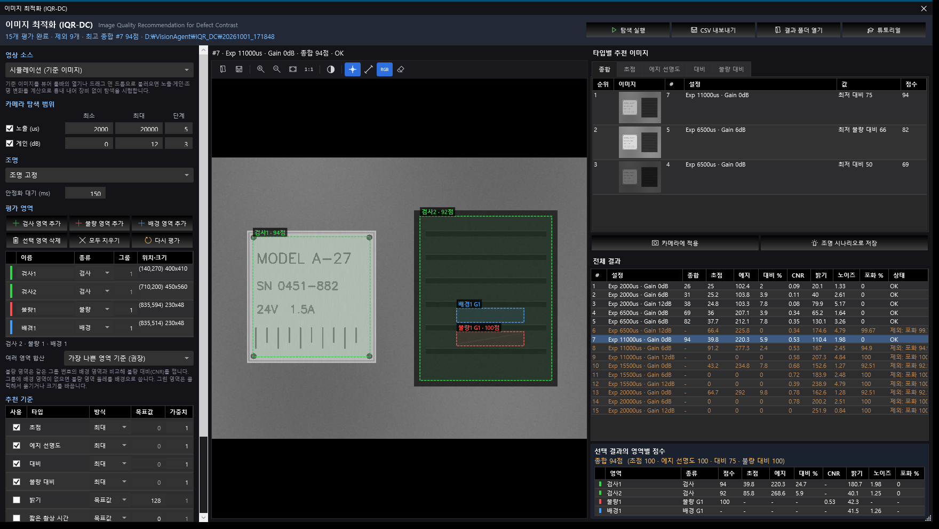This screenshot has height=529, width=939.
Task: Add defect region with 불량 영역 추가
Action: tap(99, 224)
